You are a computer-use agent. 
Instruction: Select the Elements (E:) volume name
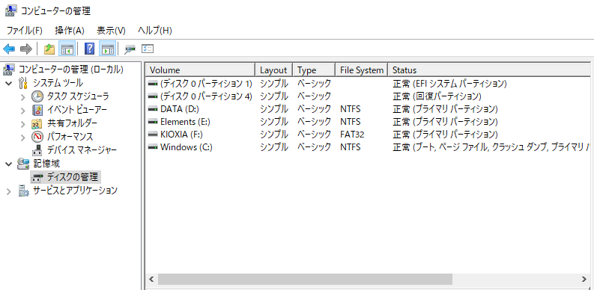point(185,122)
